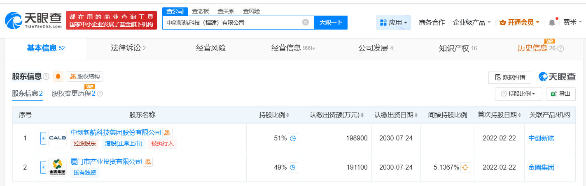Click the pie chart icon next to 49%
The width and height of the screenshot is (586, 186).
tap(293, 167)
